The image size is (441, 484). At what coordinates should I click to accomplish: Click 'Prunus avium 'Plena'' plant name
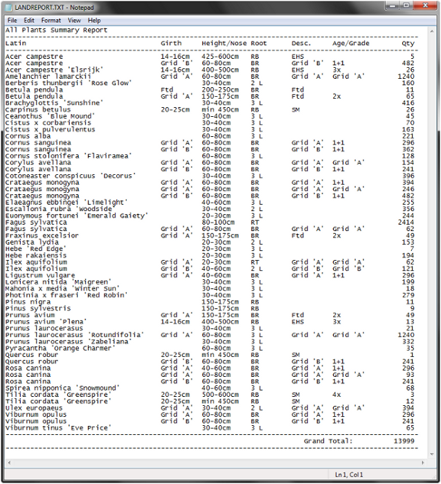tap(46, 322)
